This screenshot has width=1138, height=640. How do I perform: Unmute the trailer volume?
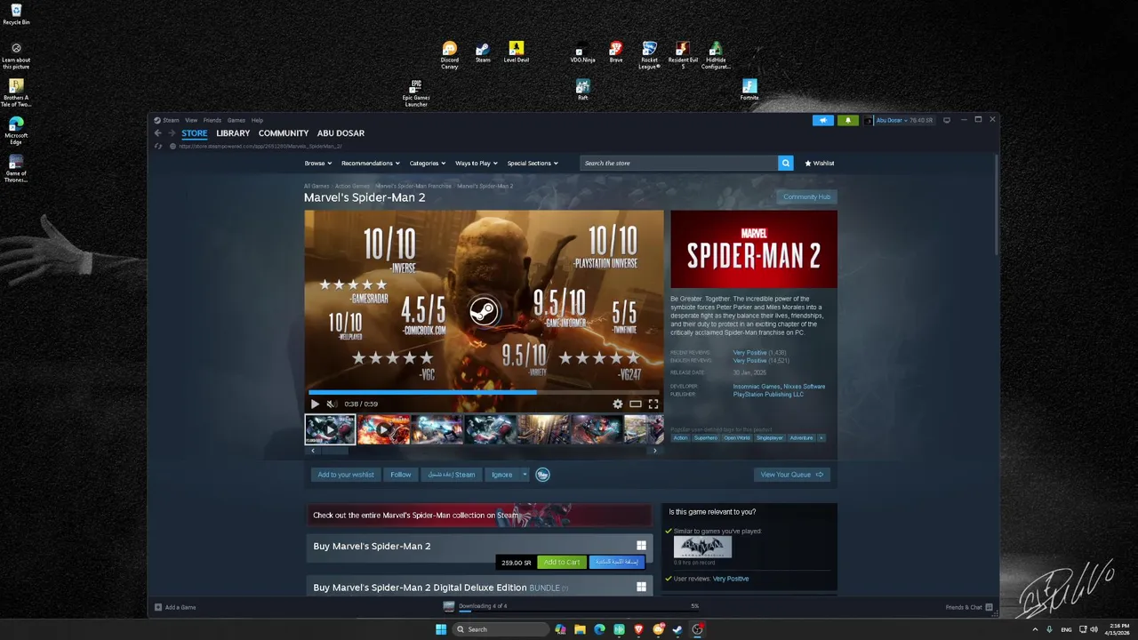(332, 404)
